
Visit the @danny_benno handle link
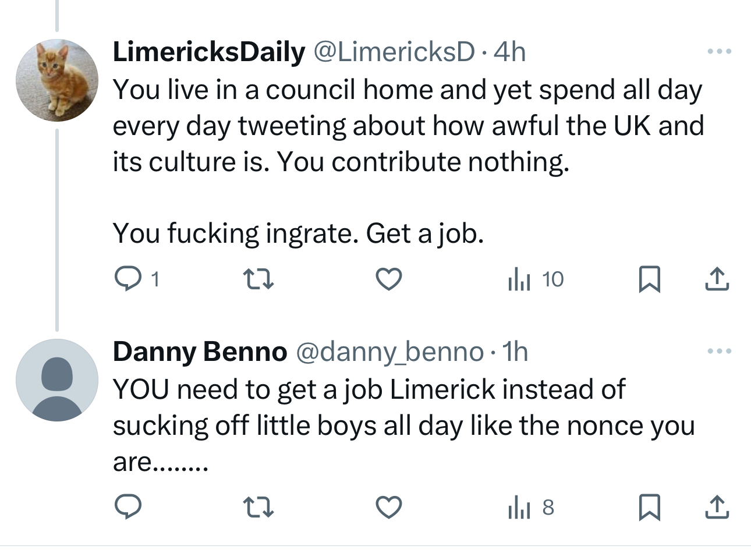pyautogui.click(x=389, y=352)
